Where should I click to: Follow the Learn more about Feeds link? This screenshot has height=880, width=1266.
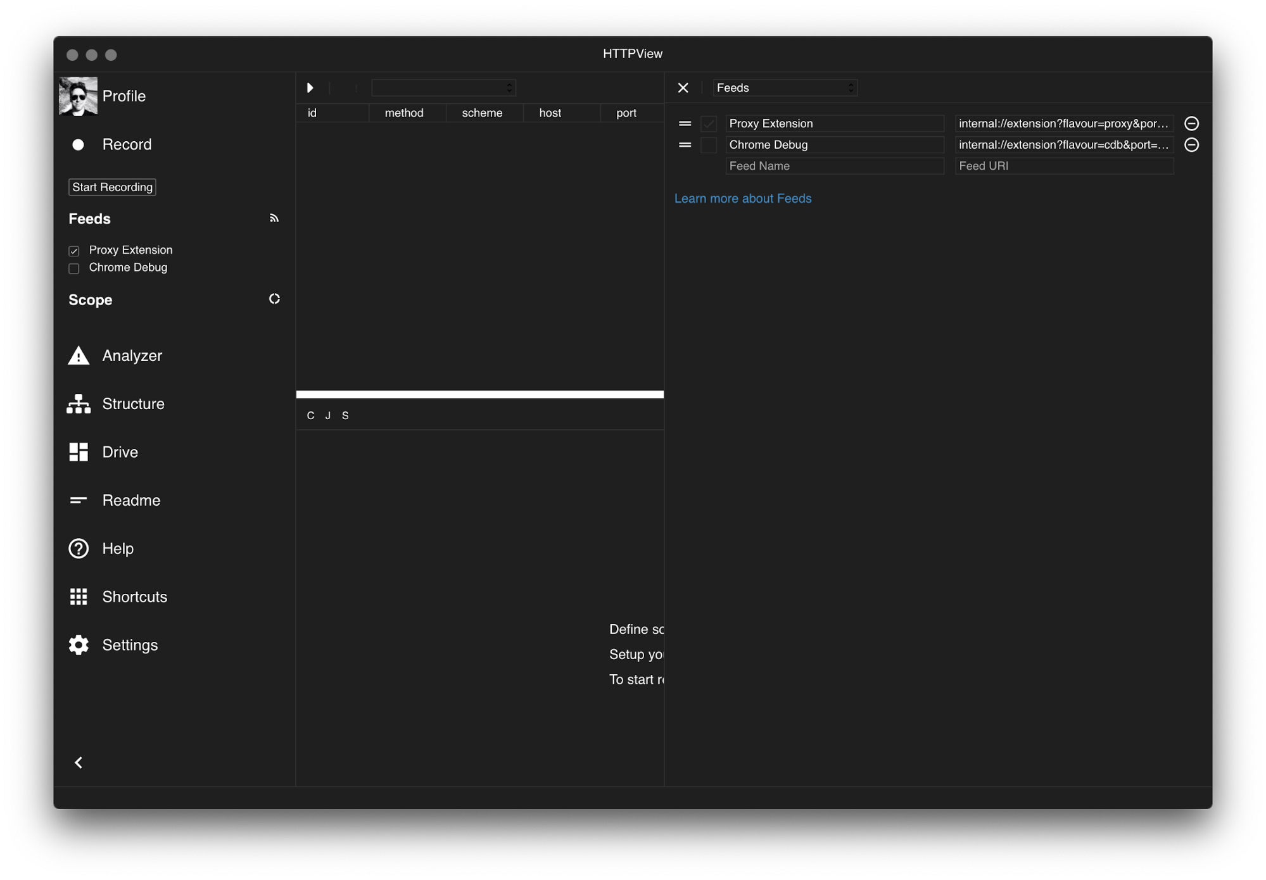coord(742,199)
